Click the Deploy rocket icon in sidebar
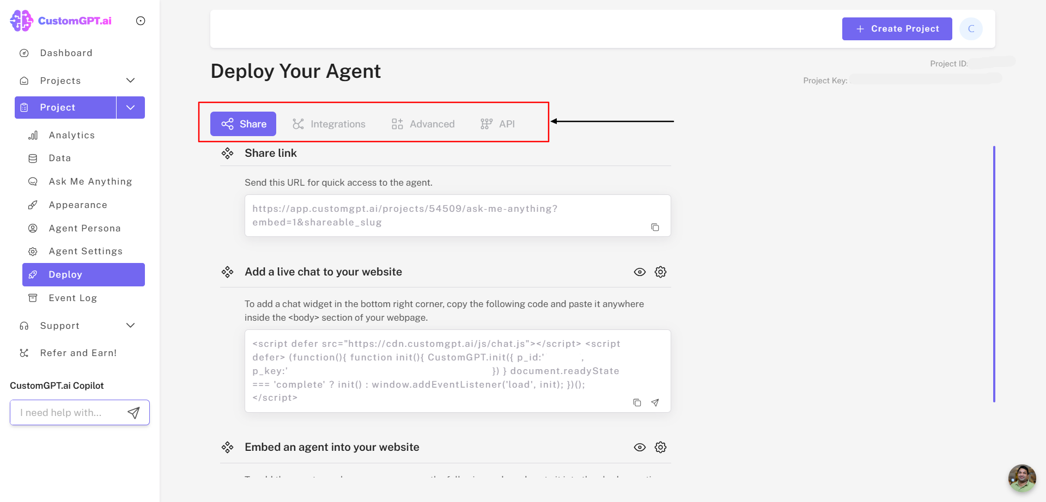Viewport: 1046px width, 502px height. (x=33, y=274)
